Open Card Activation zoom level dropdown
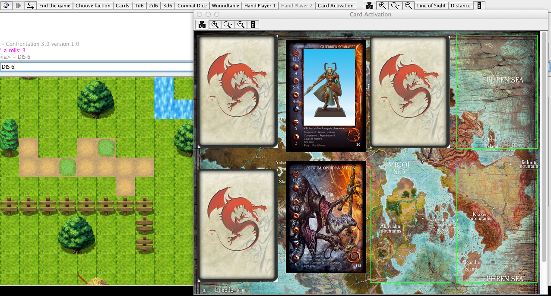Image resolution: width=551 pixels, height=296 pixels. (228, 25)
